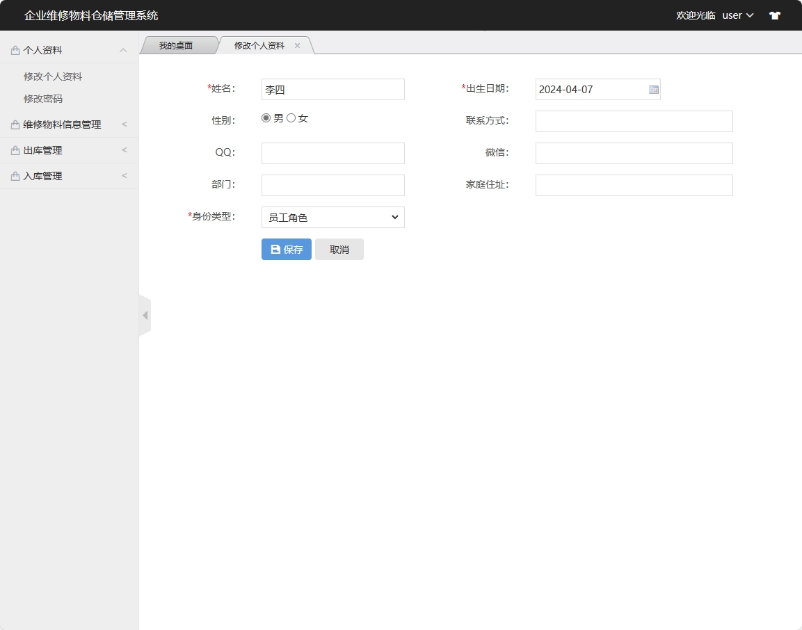Viewport: 802px width, 630px height.
Task: Click the sidebar collapse arrow on the left edge
Action: pos(145,314)
